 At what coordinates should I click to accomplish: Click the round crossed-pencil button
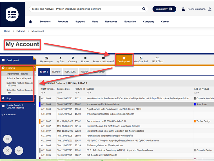tap(8, 151)
